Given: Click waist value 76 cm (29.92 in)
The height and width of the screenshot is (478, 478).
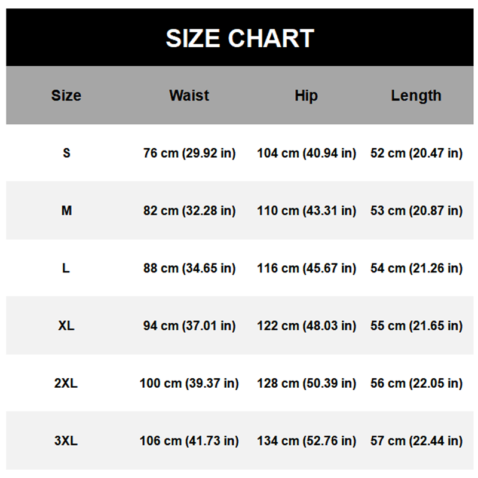Looking at the screenshot, I should pos(189,153).
